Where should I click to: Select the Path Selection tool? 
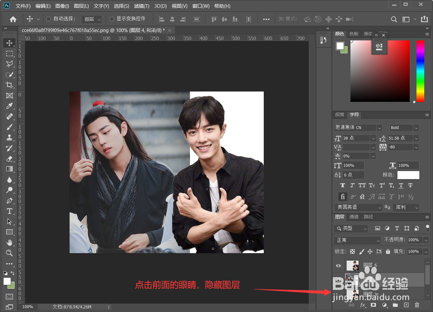[x=9, y=221]
